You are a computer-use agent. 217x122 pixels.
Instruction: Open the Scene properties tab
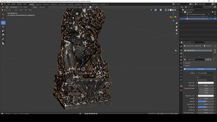(181, 60)
